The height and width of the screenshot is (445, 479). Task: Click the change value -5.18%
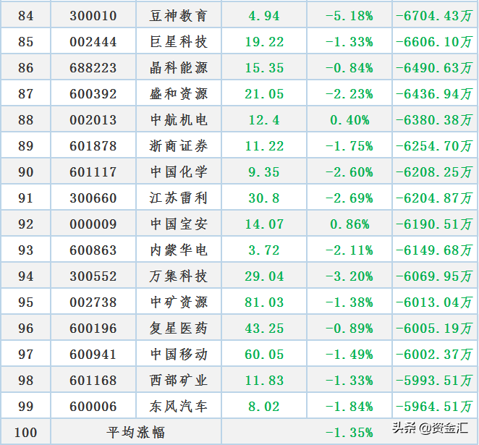pos(349,16)
